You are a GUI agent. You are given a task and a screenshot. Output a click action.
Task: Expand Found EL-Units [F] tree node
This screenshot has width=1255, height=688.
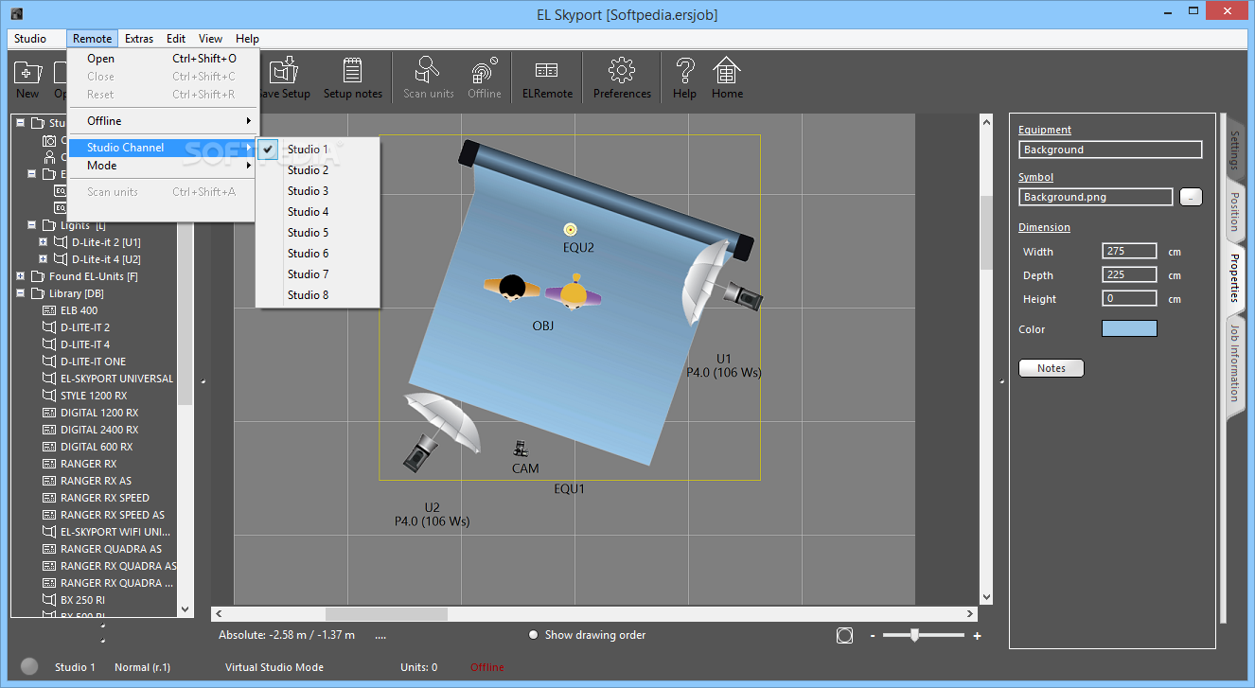pyautogui.click(x=20, y=276)
